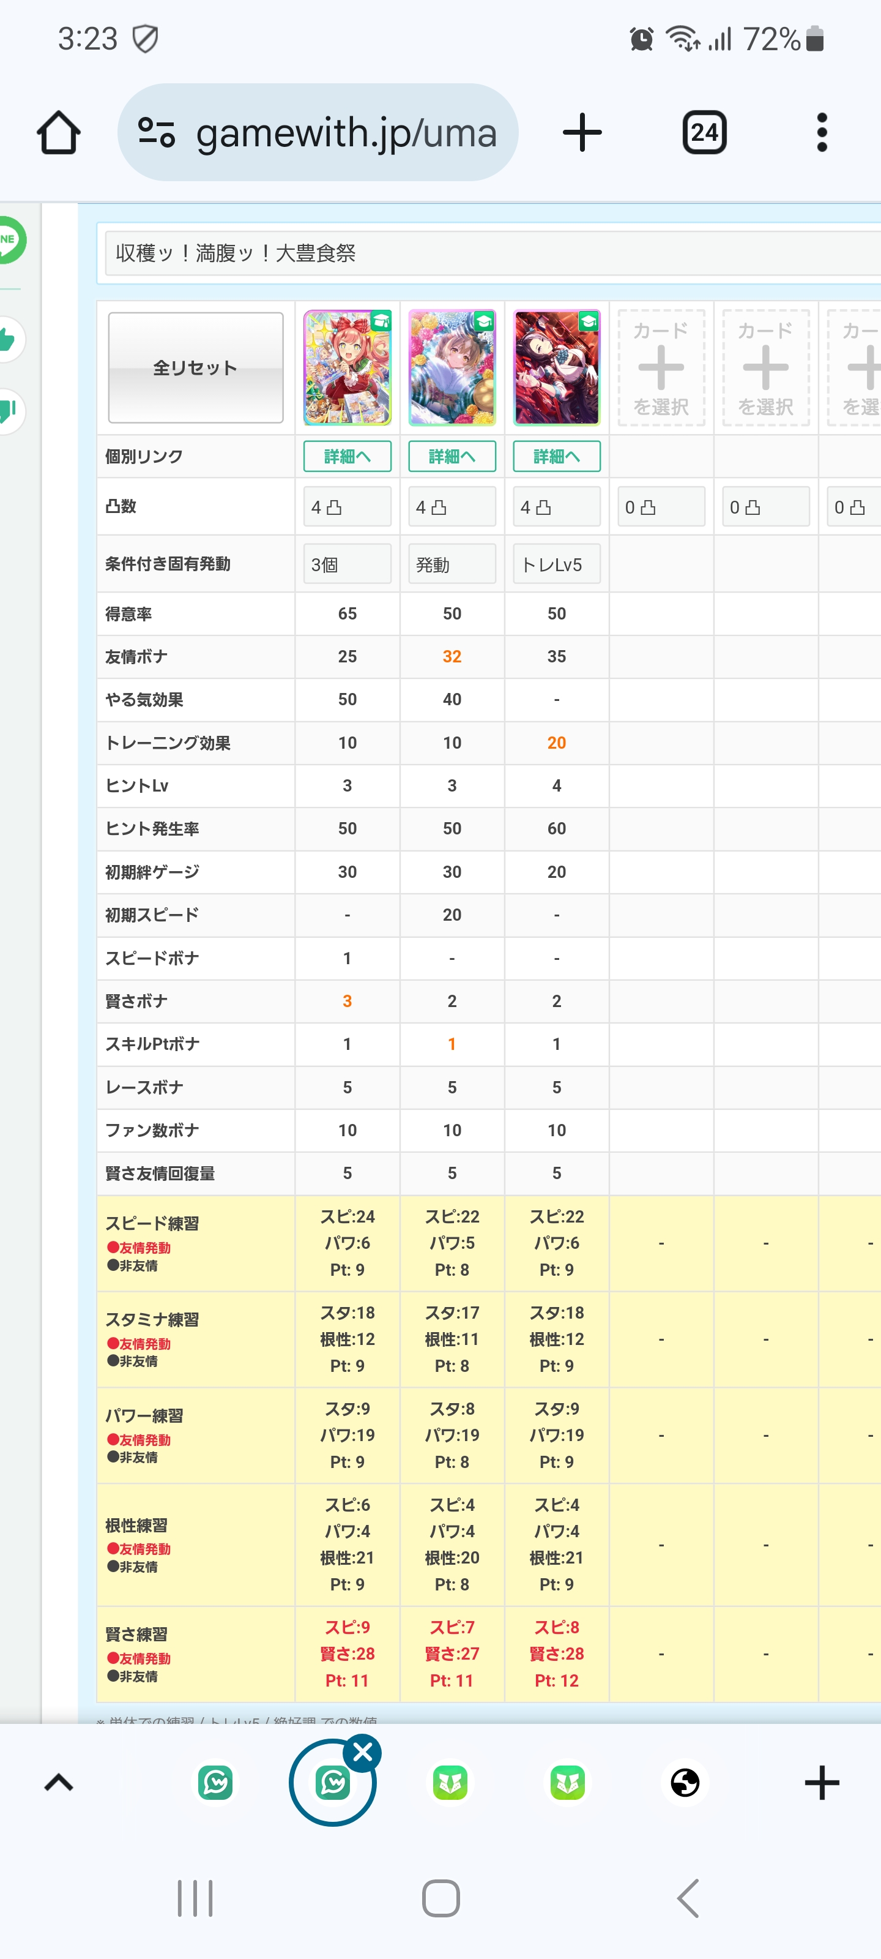Open 詳細へ link for third card
881x1959 pixels.
pos(556,456)
